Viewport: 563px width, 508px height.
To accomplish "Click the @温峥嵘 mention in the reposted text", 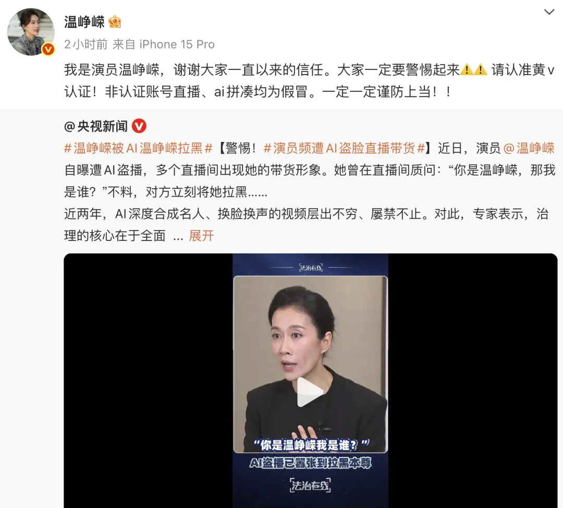I will point(529,148).
